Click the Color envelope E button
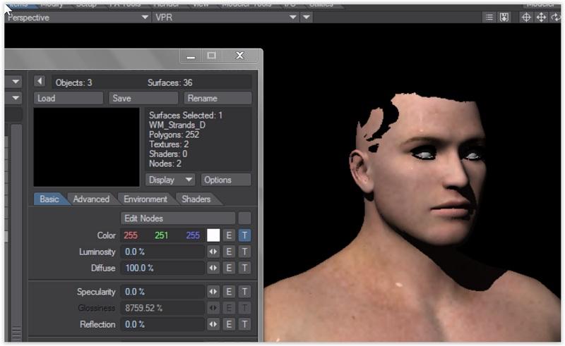The width and height of the screenshot is (565, 346). coord(228,235)
